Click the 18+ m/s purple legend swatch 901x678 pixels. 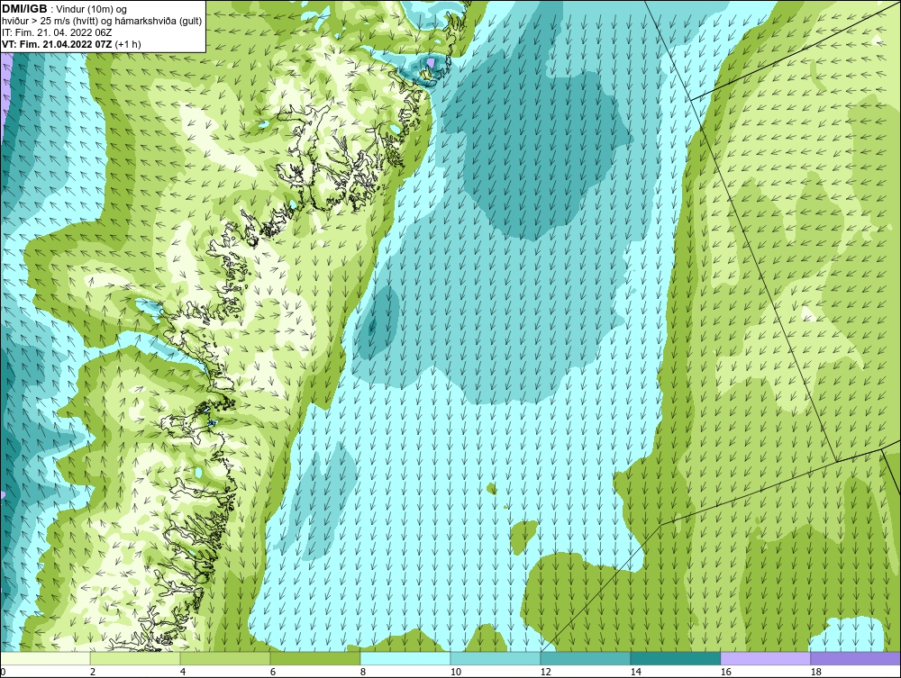(x=856, y=658)
